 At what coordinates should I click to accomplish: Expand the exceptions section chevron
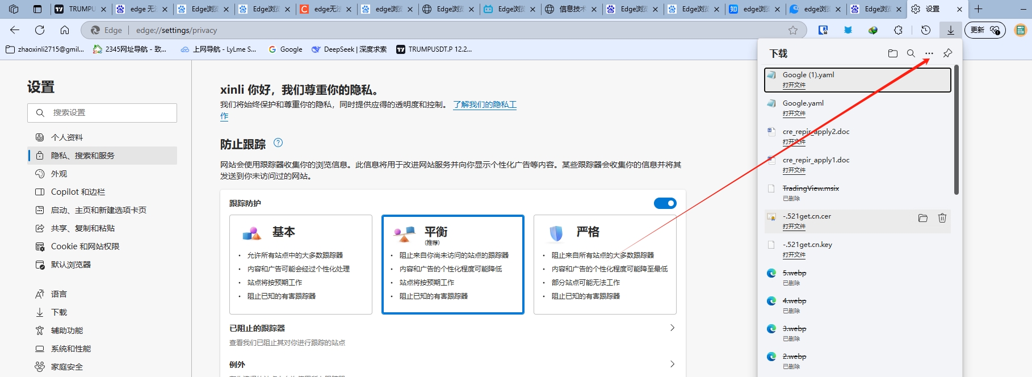tap(672, 365)
